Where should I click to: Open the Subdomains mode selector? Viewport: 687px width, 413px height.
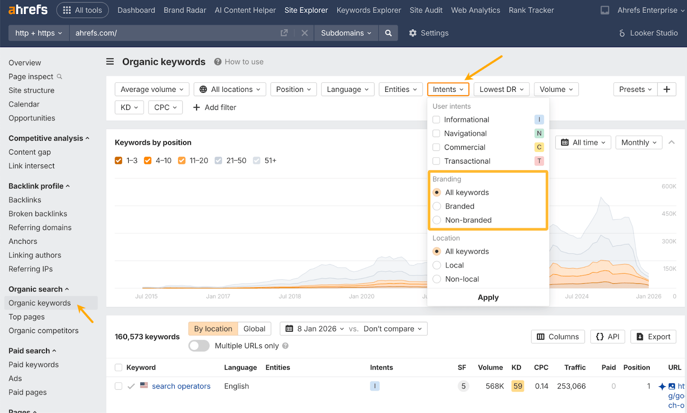click(x=346, y=33)
